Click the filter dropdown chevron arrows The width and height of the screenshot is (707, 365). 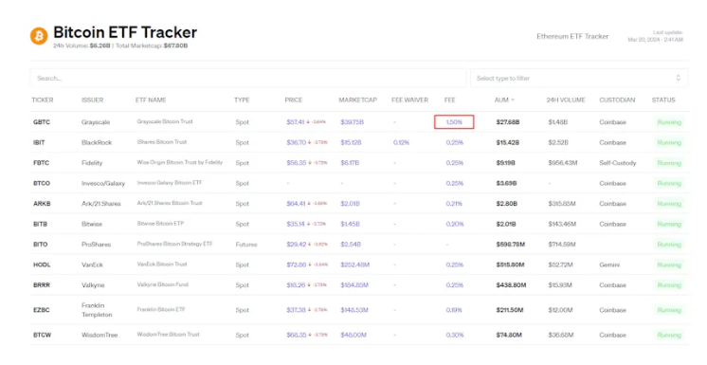[679, 78]
